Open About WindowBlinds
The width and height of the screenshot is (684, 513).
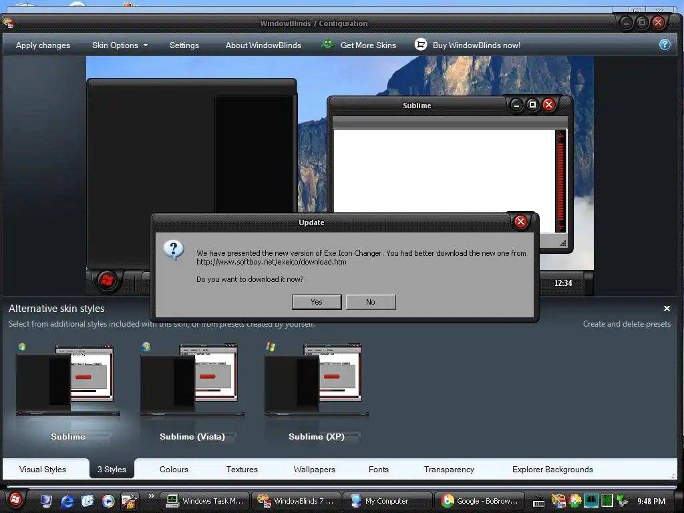263,45
